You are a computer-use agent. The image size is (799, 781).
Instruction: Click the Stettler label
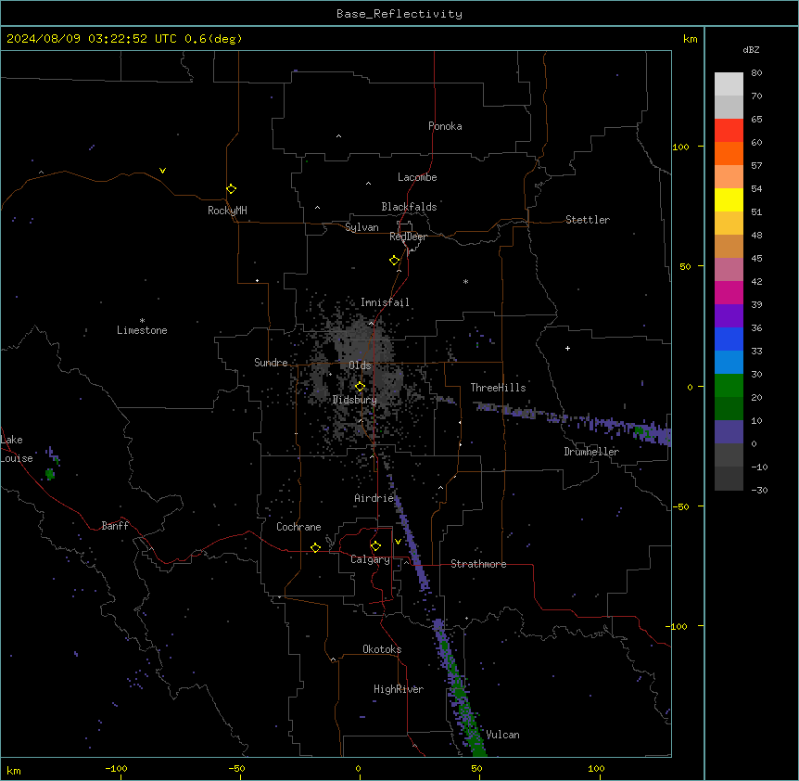tap(588, 220)
